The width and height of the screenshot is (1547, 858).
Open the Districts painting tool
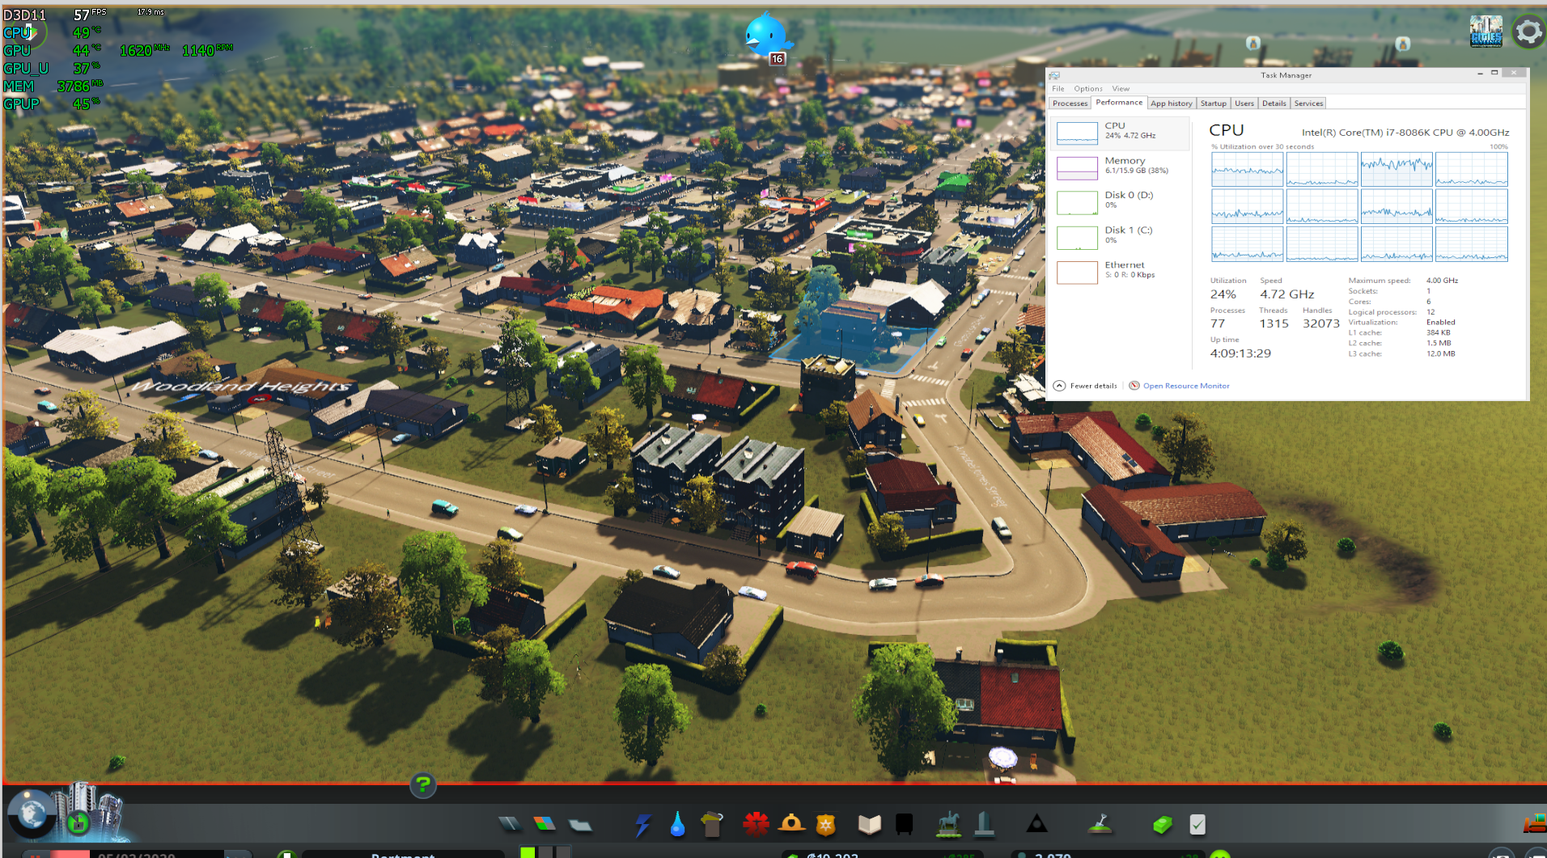[x=580, y=824]
